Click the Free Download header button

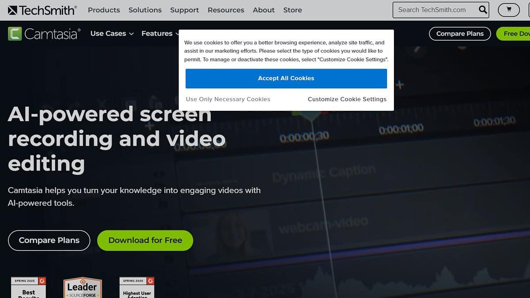point(513,34)
